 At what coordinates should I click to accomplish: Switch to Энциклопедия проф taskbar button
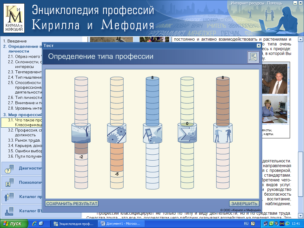coord(74,224)
